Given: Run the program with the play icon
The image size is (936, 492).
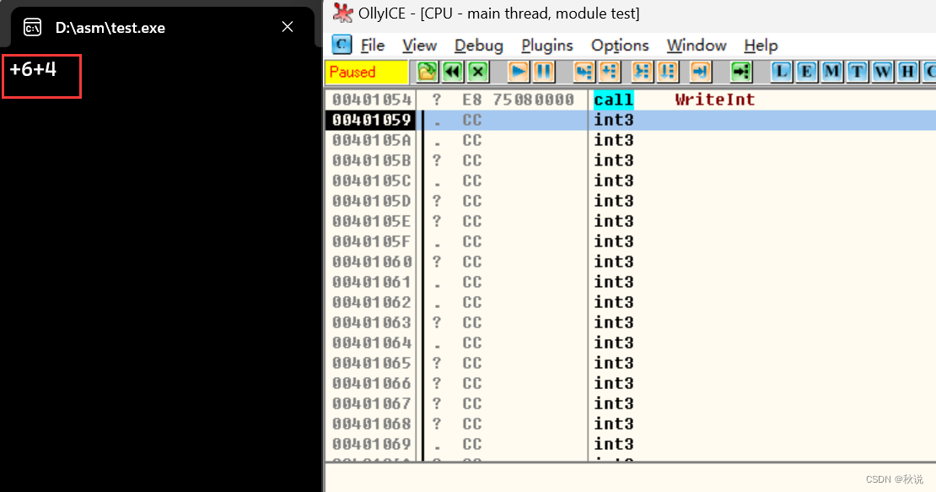Looking at the screenshot, I should click(518, 73).
